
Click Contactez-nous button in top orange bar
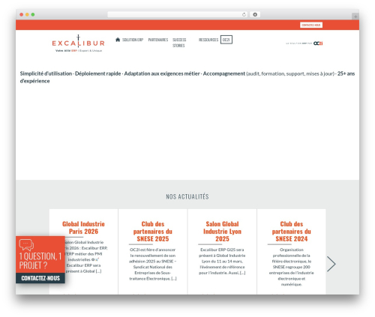(311, 25)
